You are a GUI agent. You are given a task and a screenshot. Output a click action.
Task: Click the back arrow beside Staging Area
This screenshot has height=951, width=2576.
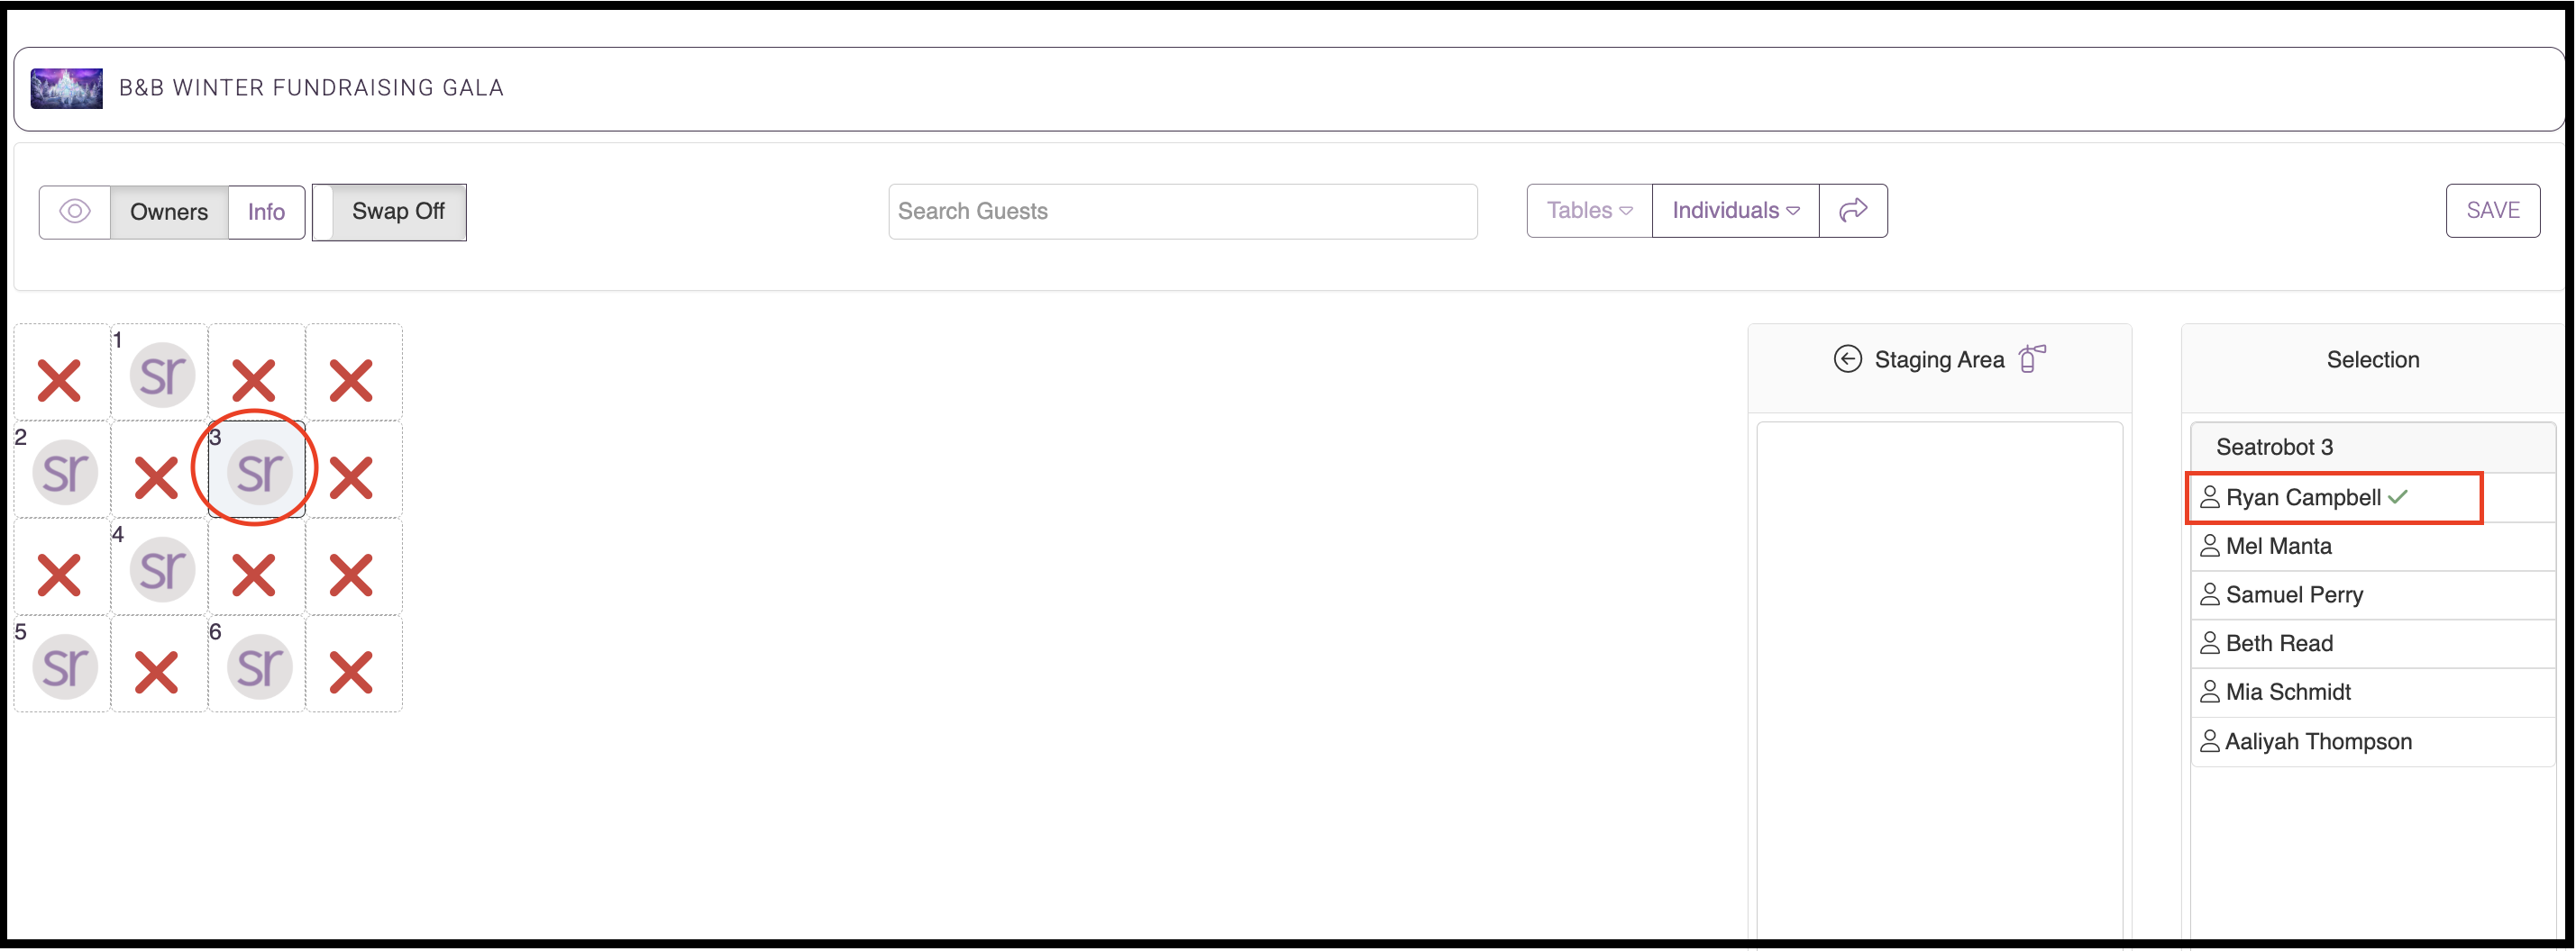coord(1847,358)
